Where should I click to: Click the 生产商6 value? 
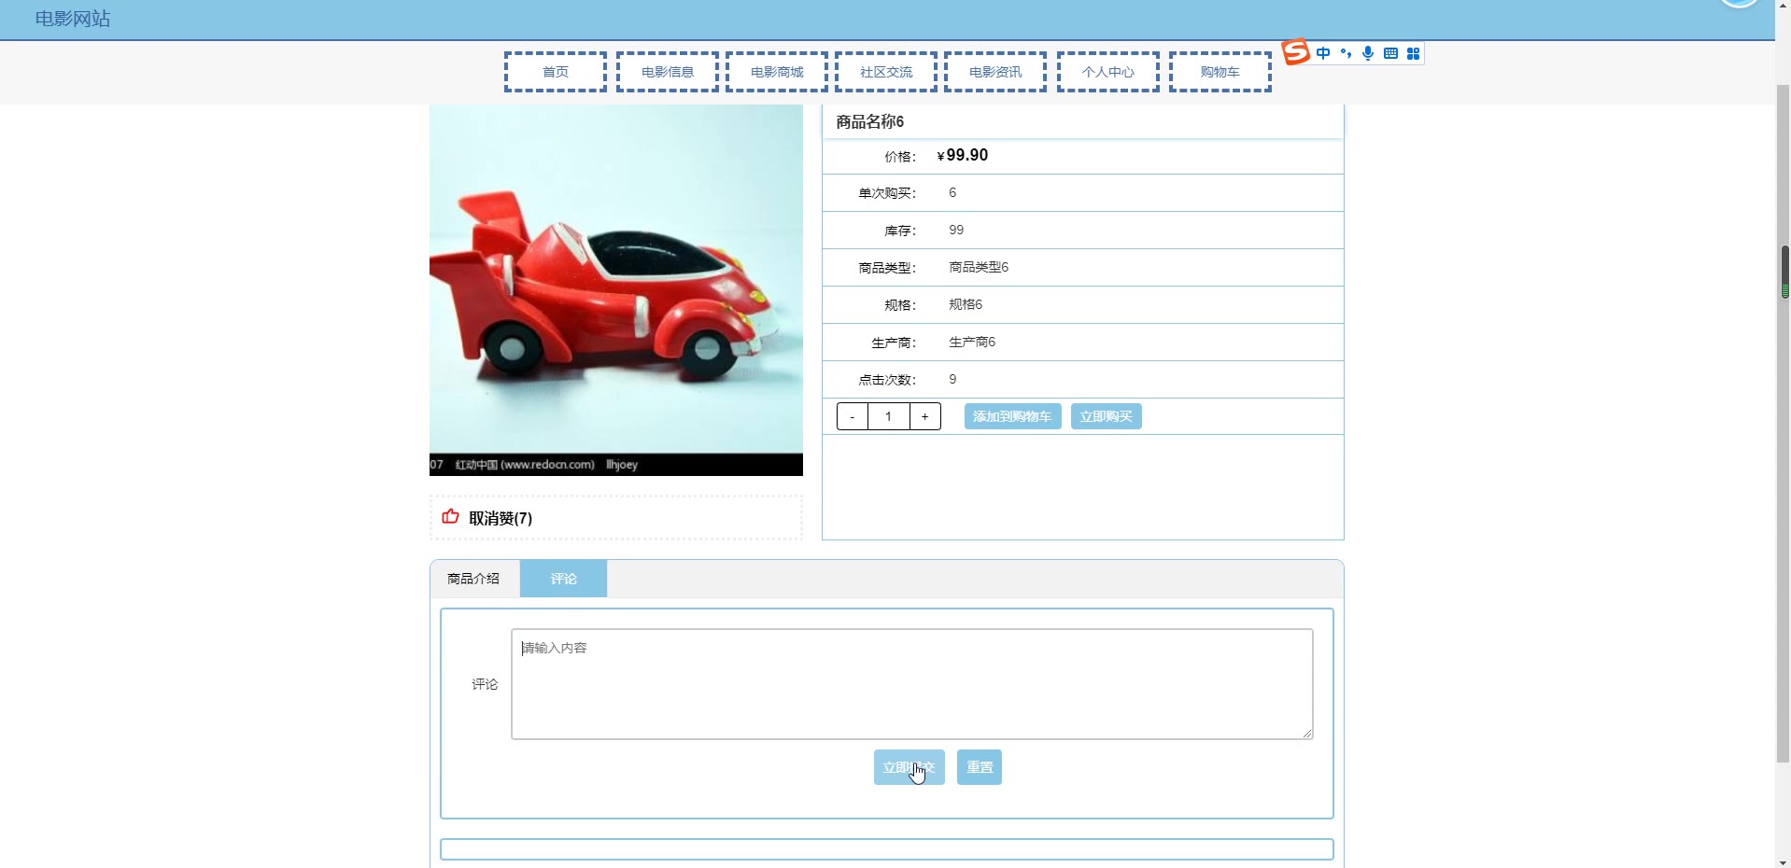pyautogui.click(x=972, y=342)
